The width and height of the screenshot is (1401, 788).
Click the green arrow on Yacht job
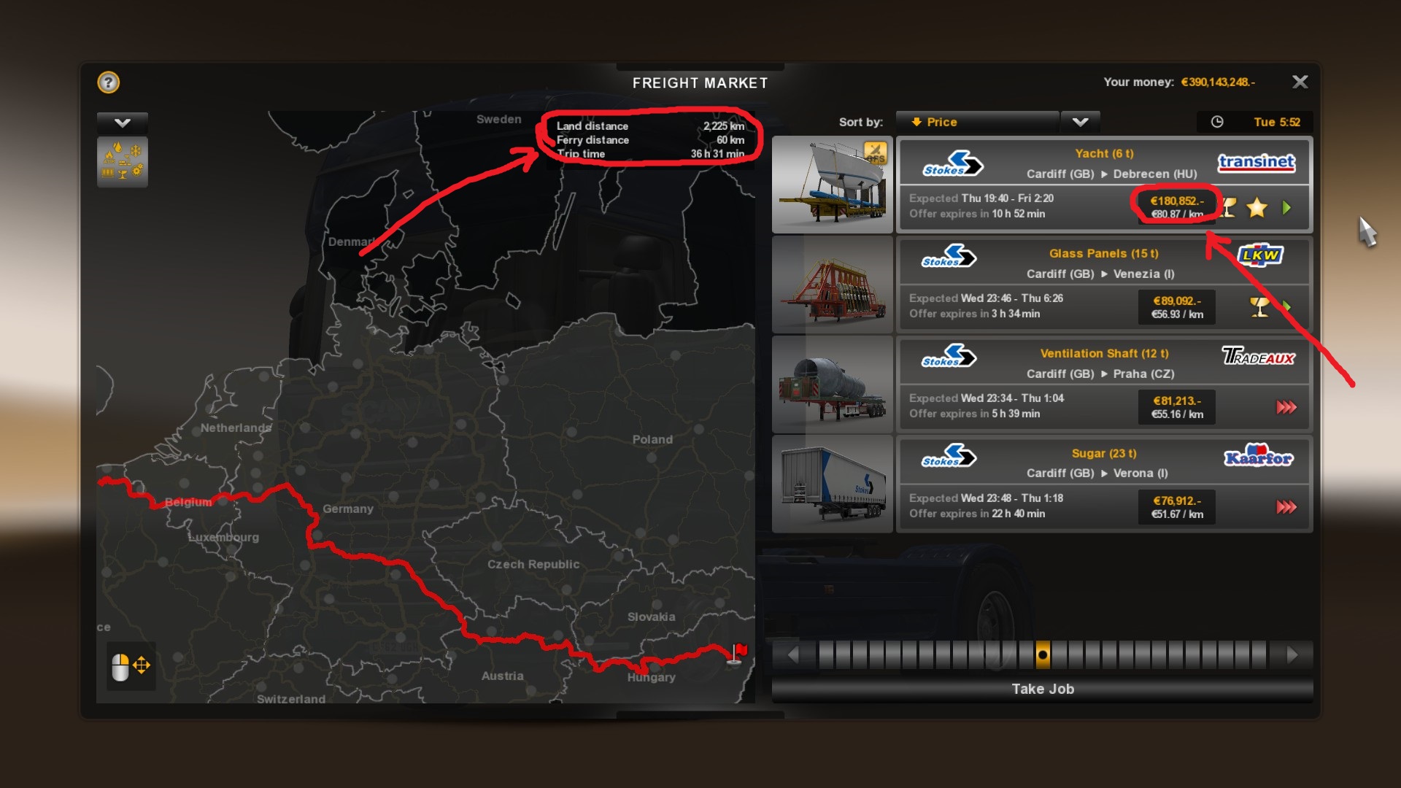[x=1286, y=208]
